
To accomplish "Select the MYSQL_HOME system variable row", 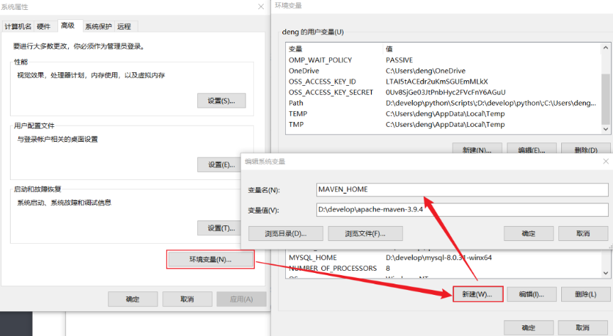I will coord(443,258).
